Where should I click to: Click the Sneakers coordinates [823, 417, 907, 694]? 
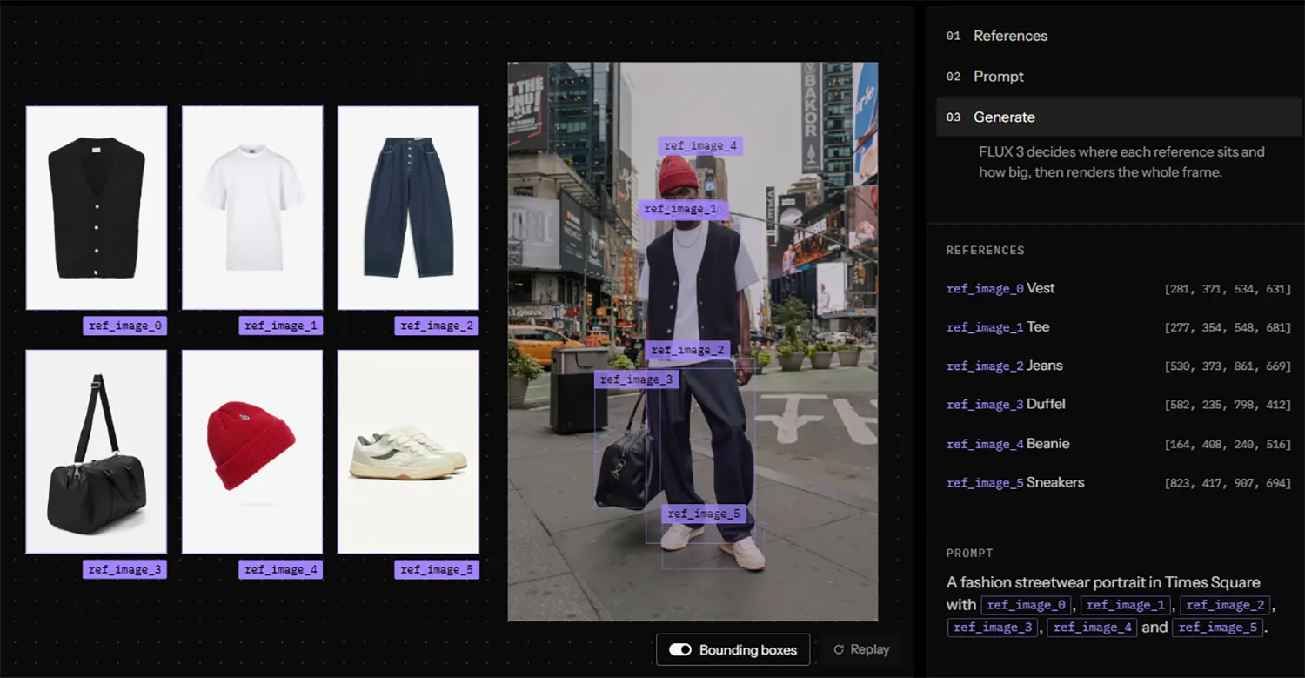(x=1228, y=483)
